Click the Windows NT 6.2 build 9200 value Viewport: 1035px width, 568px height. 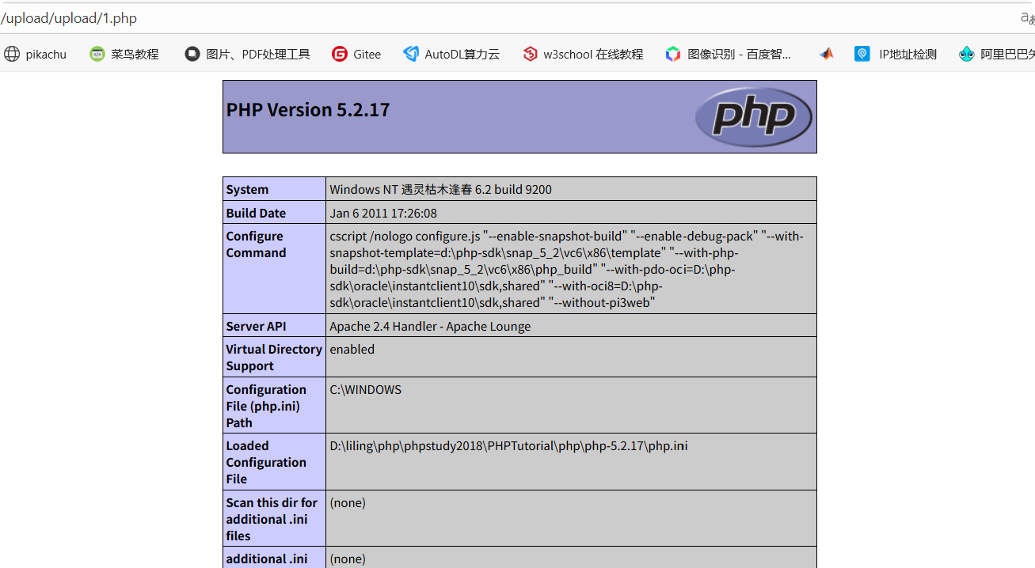(440, 190)
